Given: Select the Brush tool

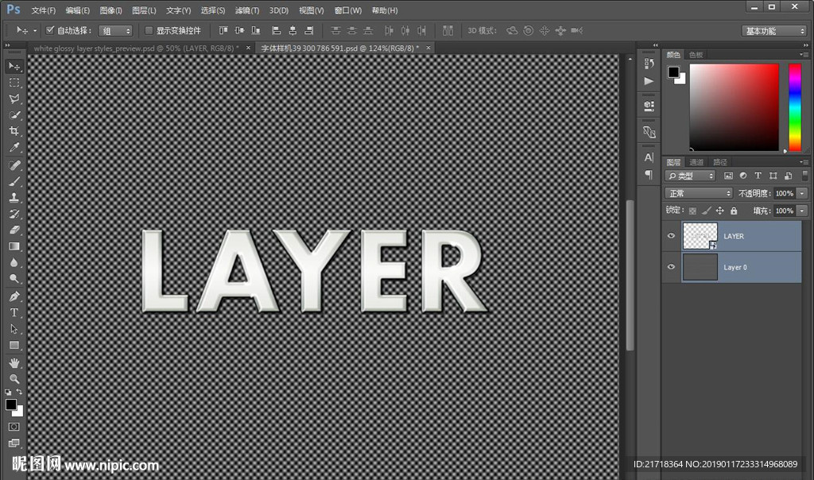Looking at the screenshot, I should [14, 182].
